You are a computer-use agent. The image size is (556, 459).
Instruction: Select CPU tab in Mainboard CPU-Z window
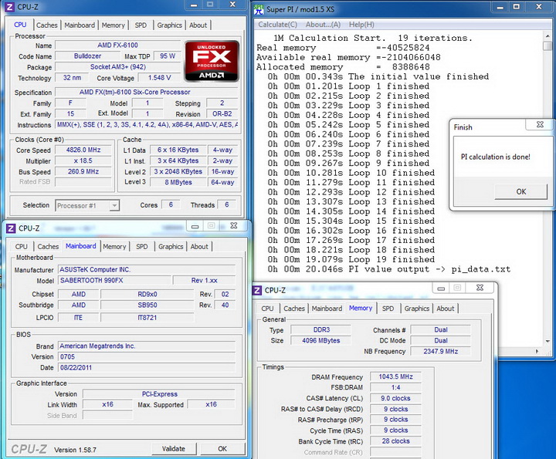click(x=22, y=247)
